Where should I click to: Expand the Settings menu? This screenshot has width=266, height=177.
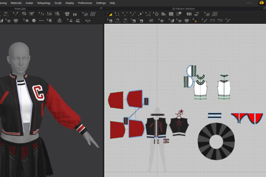101,3
